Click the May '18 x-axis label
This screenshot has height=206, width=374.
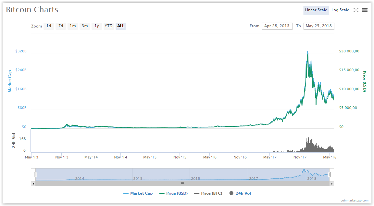point(330,157)
